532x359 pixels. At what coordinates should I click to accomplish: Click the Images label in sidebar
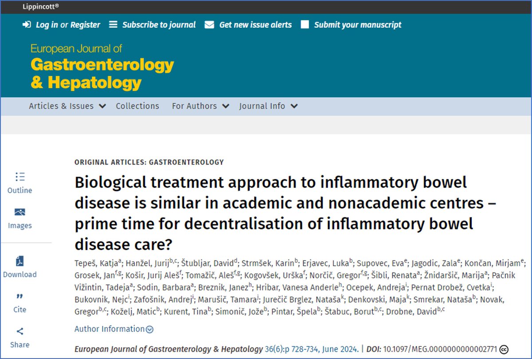20,226
